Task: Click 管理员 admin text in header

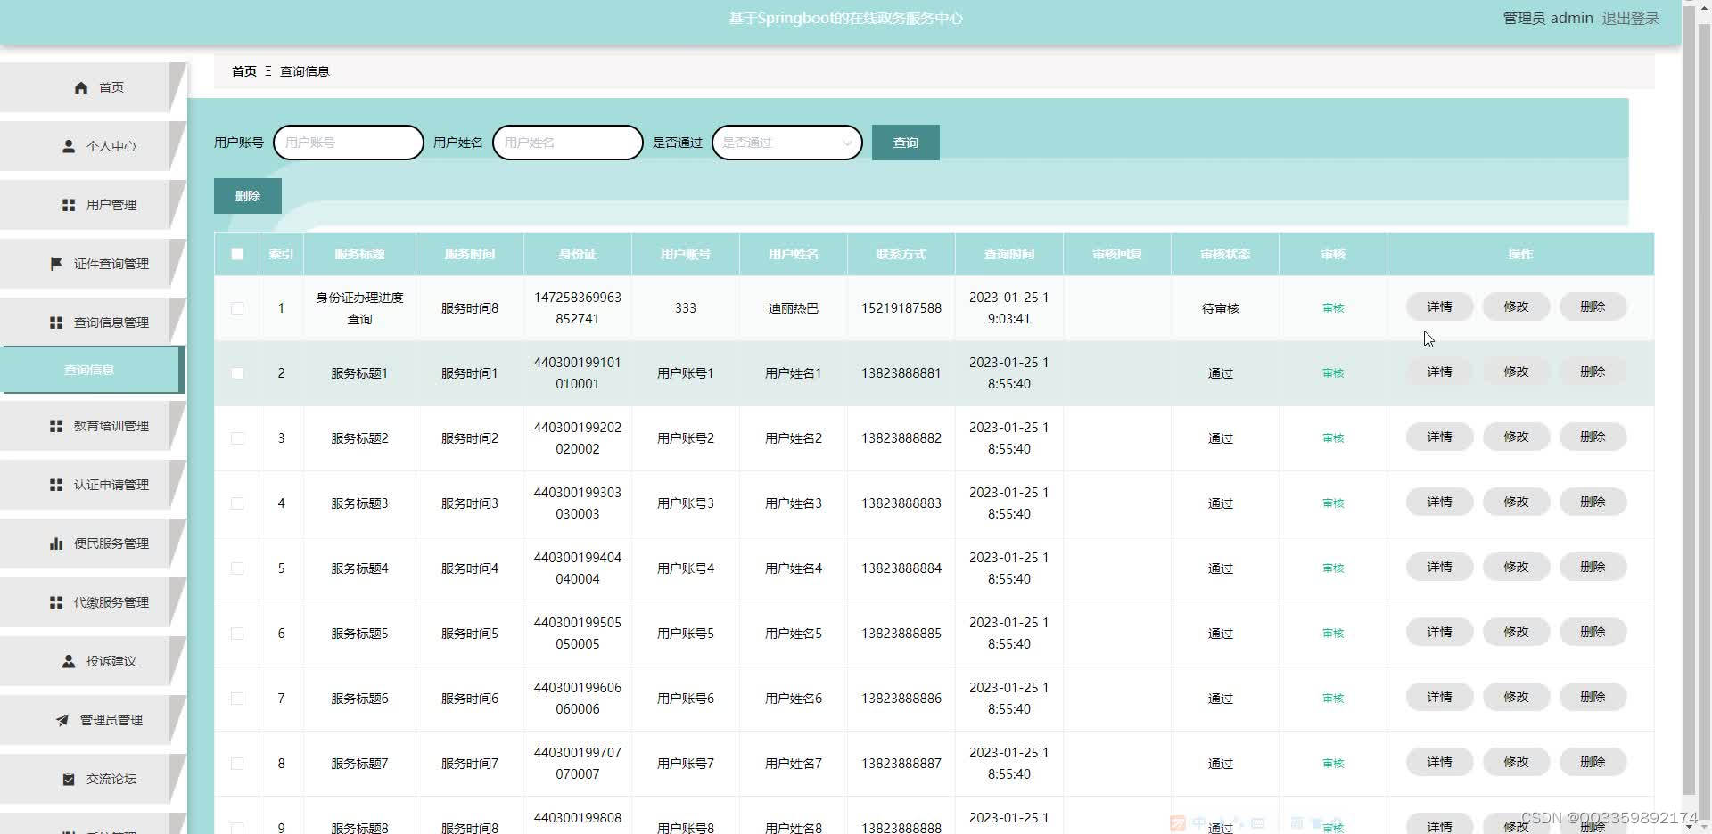Action: [1548, 18]
